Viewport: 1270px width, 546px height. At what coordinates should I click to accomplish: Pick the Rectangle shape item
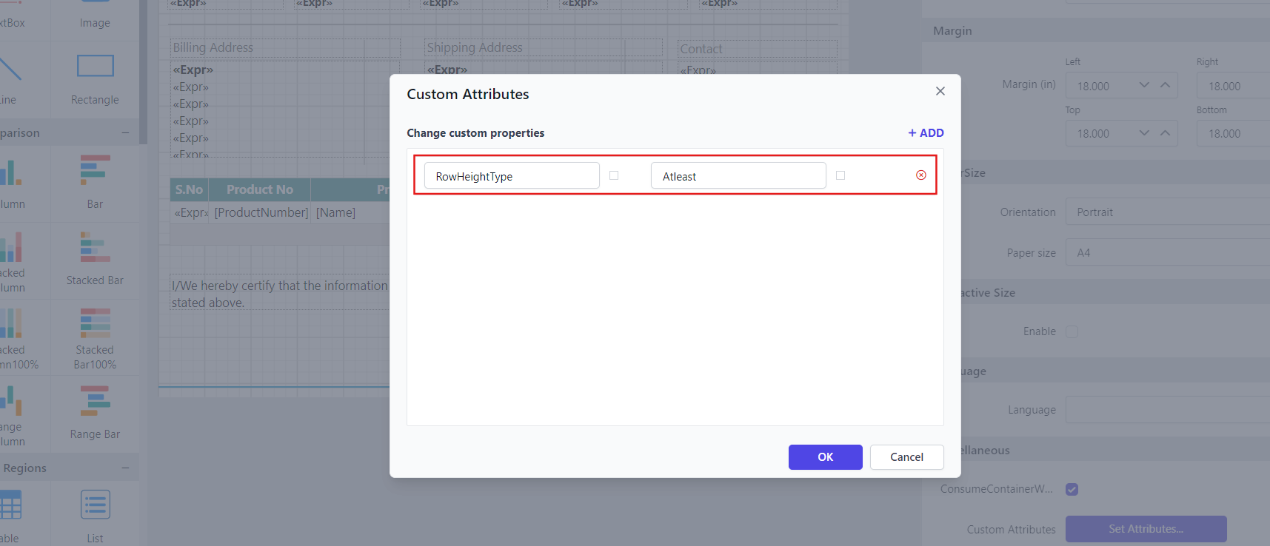tap(95, 79)
